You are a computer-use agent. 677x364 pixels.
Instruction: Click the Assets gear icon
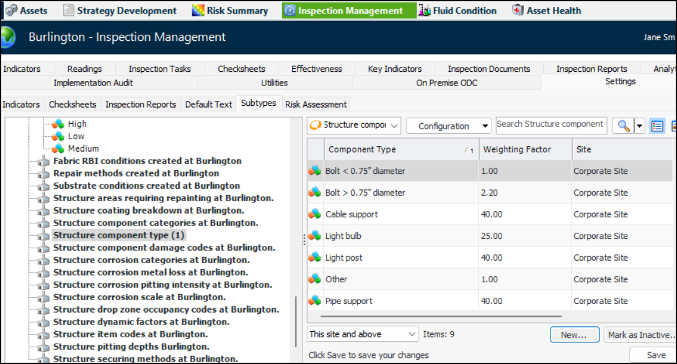[11, 11]
